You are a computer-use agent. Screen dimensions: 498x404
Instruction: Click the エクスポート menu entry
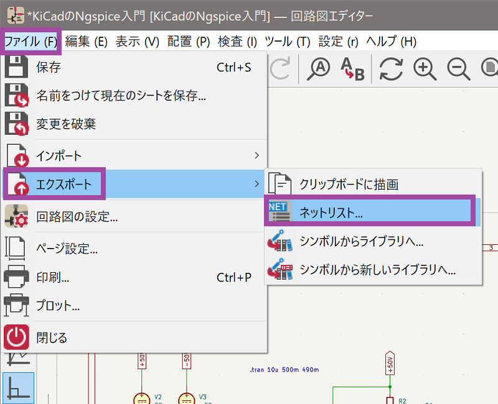tap(134, 184)
